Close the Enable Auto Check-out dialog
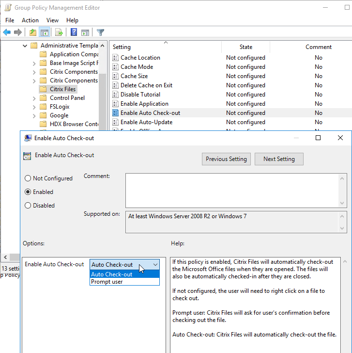The width and height of the screenshot is (352, 353). tap(340, 138)
